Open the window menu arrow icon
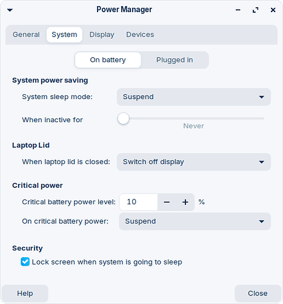The image size is (283, 304). 10,10
